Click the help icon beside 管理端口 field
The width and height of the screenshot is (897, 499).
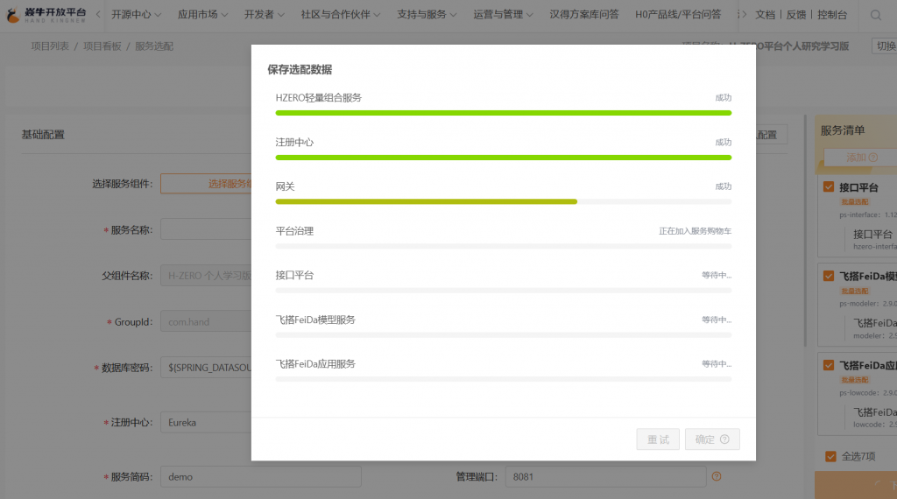click(717, 476)
